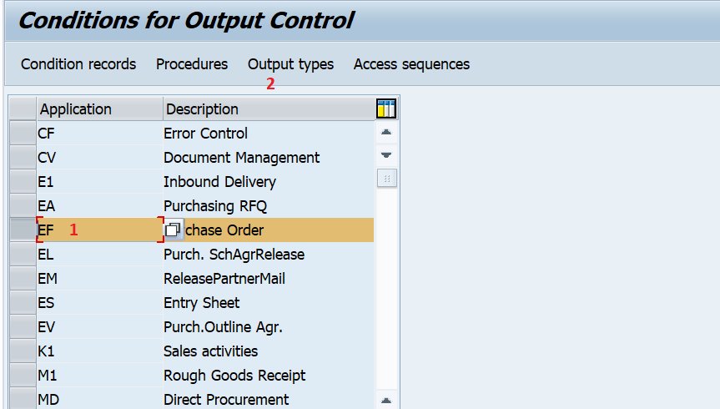Open Procedures
The height and width of the screenshot is (409, 720).
point(192,64)
